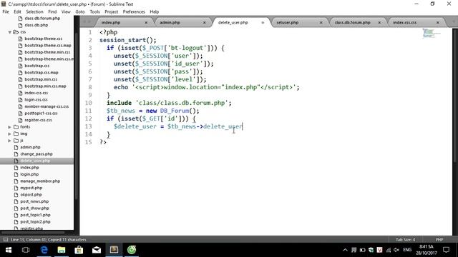The height and width of the screenshot is (257, 458).
Task: Close the class.db.forum.php tab
Action: coord(379,22)
